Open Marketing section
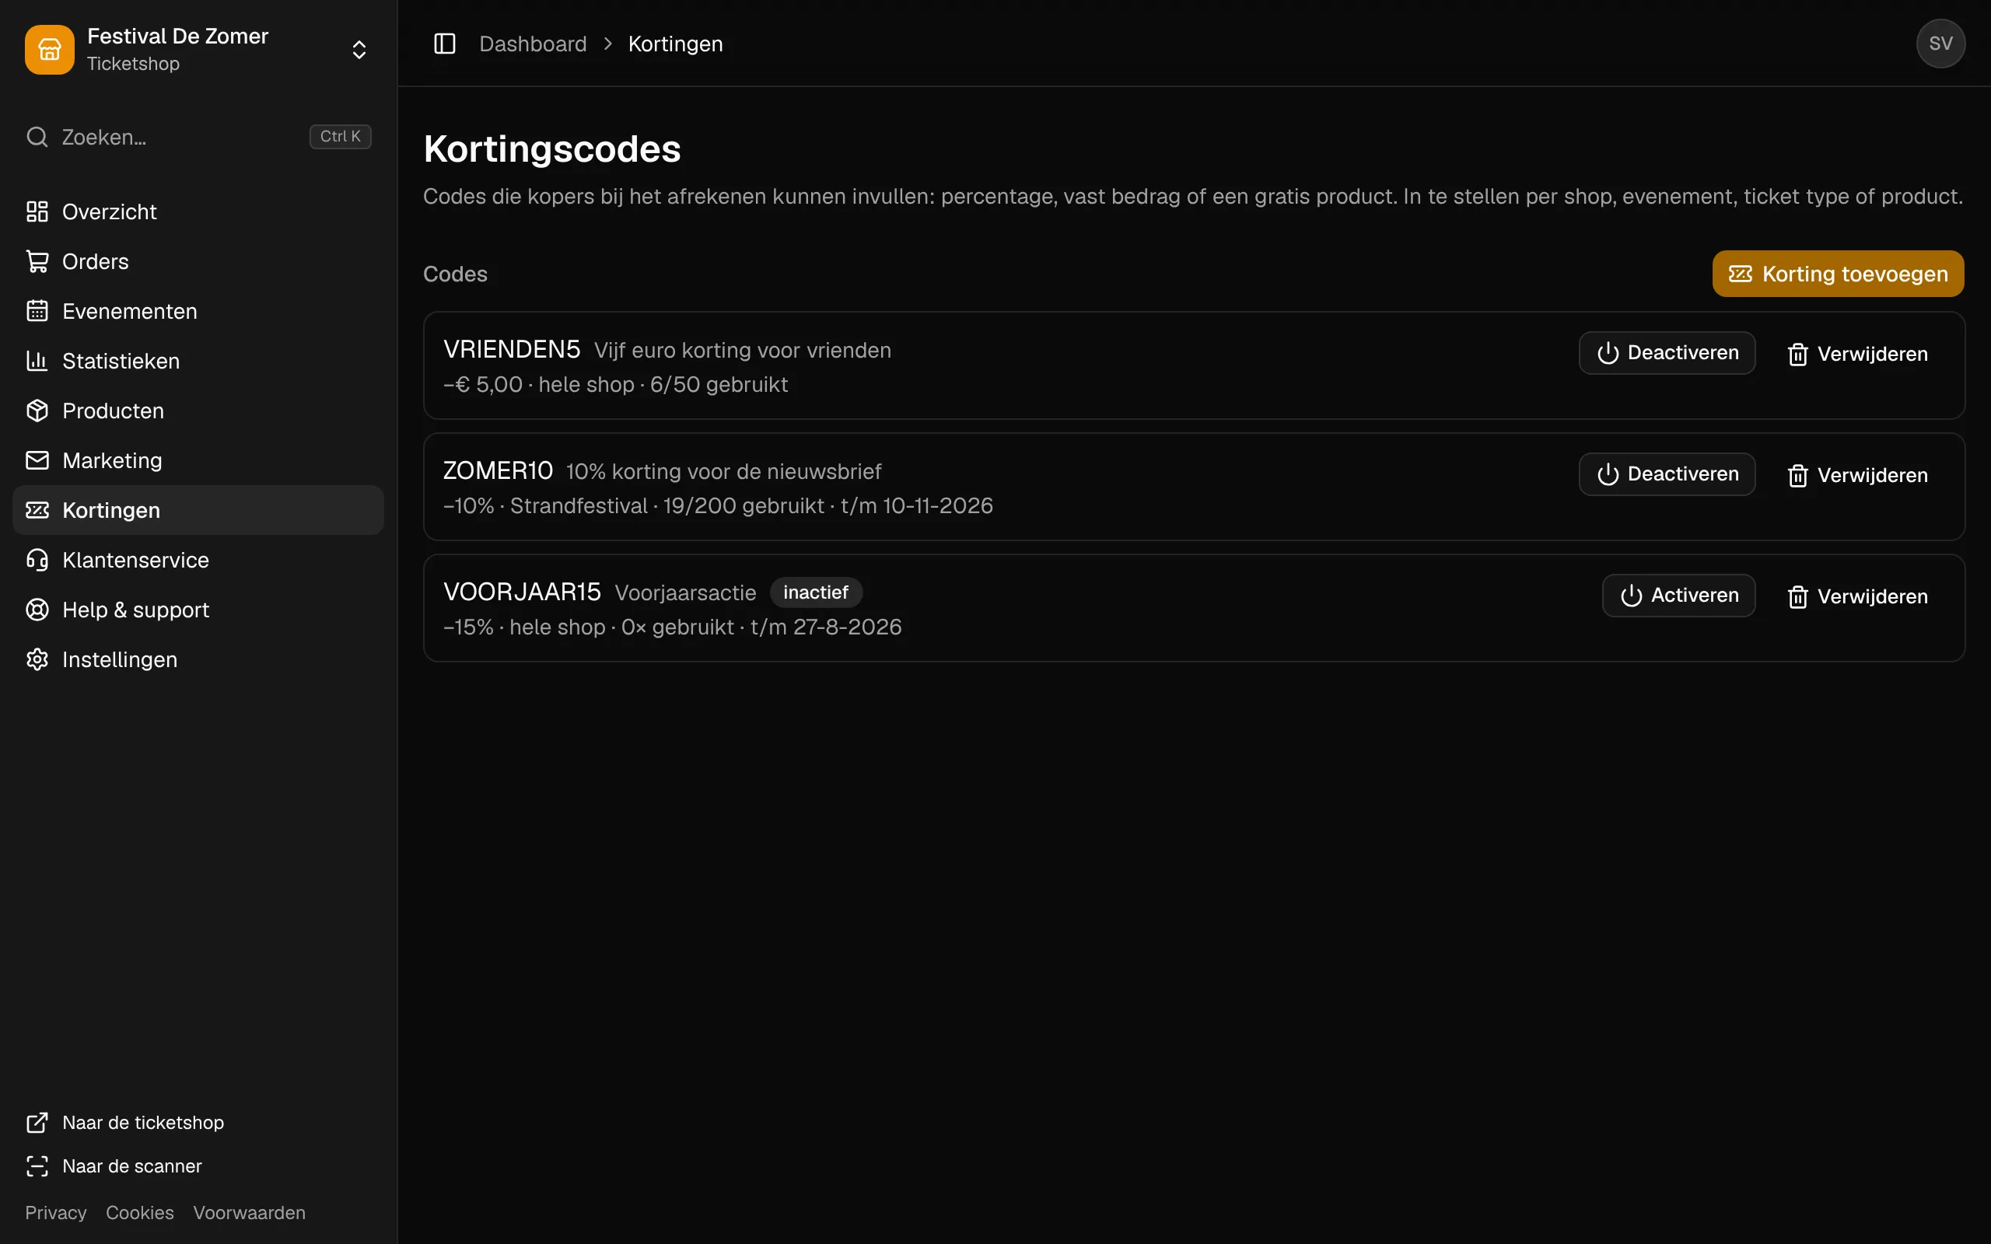The height and width of the screenshot is (1244, 1991). tap(198, 461)
